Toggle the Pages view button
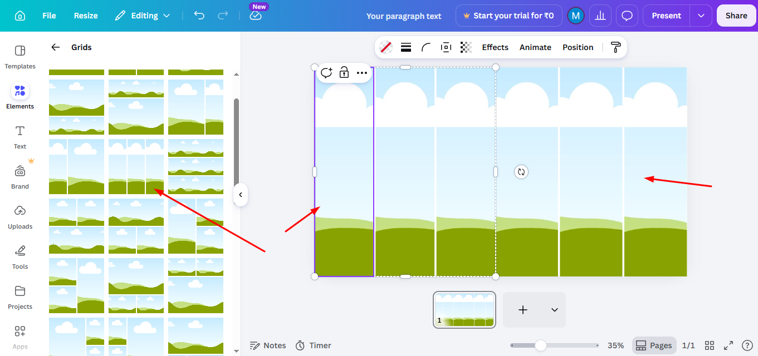Screen dimensions: 758x356 (654, 345)
